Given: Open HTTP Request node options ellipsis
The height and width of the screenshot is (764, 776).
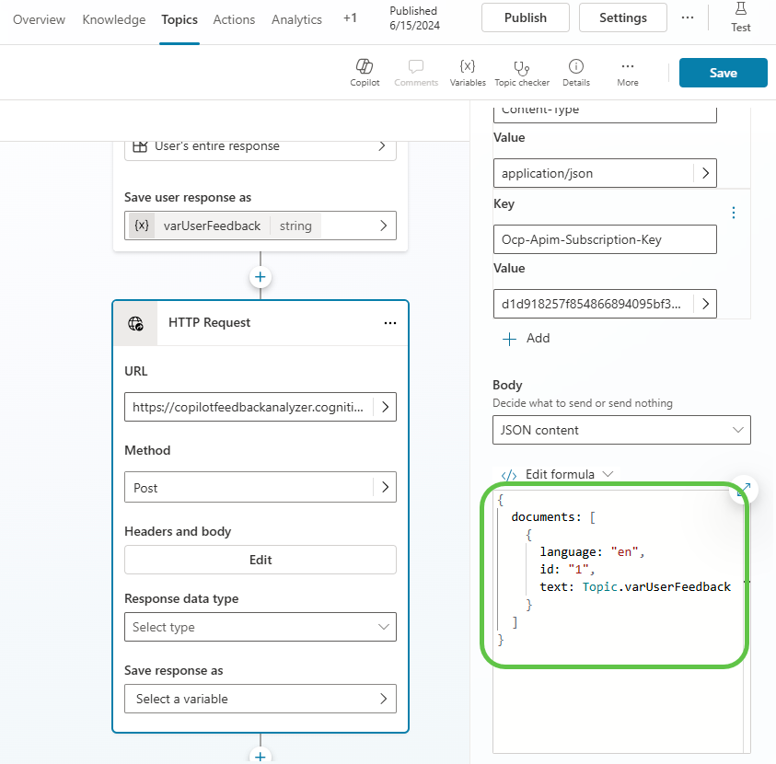Looking at the screenshot, I should tap(390, 323).
